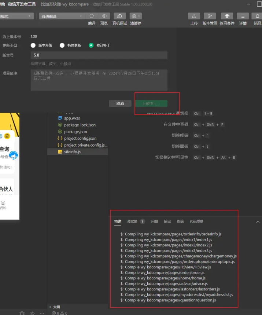Click build log line H5view.js
The width and height of the screenshot is (262, 315).
click(x=166, y=267)
